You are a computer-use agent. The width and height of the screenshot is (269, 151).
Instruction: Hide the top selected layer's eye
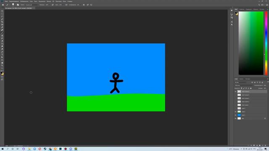235,91
